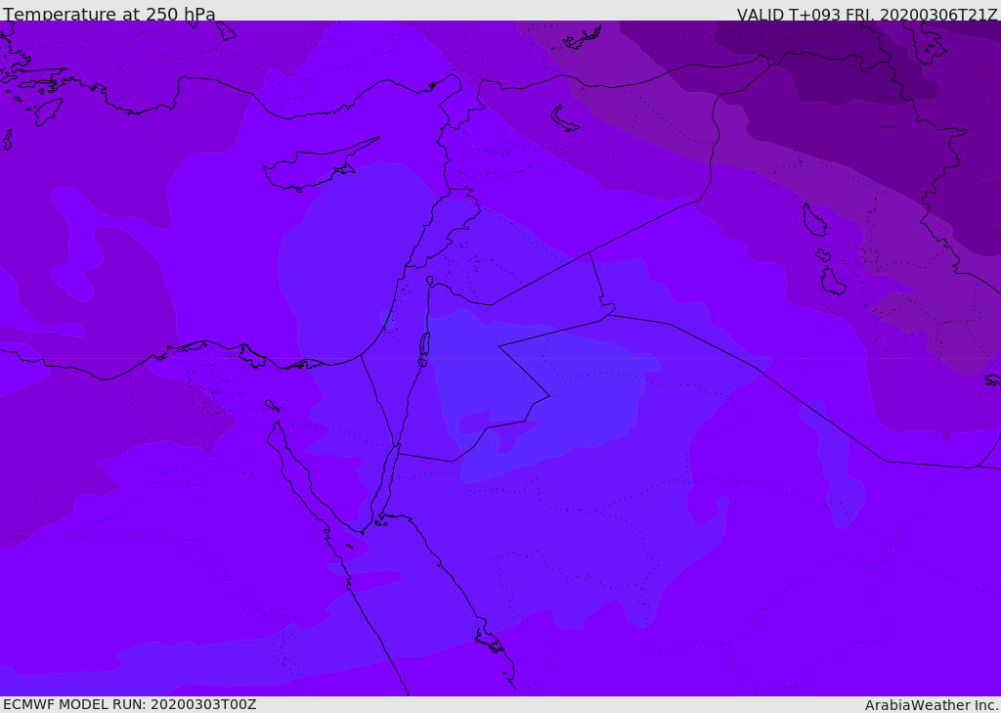This screenshot has height=713, width=1001.
Task: Click the "Temperature at 250 hPa" title
Action: click(x=109, y=15)
